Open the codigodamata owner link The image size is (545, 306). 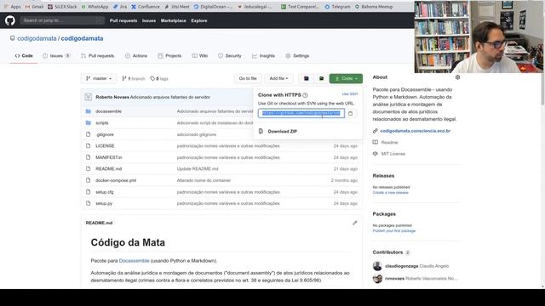click(x=37, y=38)
